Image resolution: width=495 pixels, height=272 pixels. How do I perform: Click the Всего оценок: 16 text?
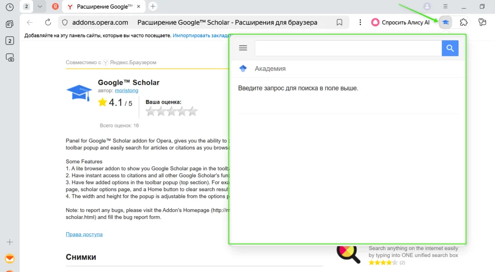(119, 126)
